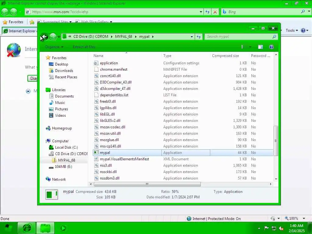312x234 pixels.
Task: Click the search magnifier in the Search mypal box
Action: [274, 37]
